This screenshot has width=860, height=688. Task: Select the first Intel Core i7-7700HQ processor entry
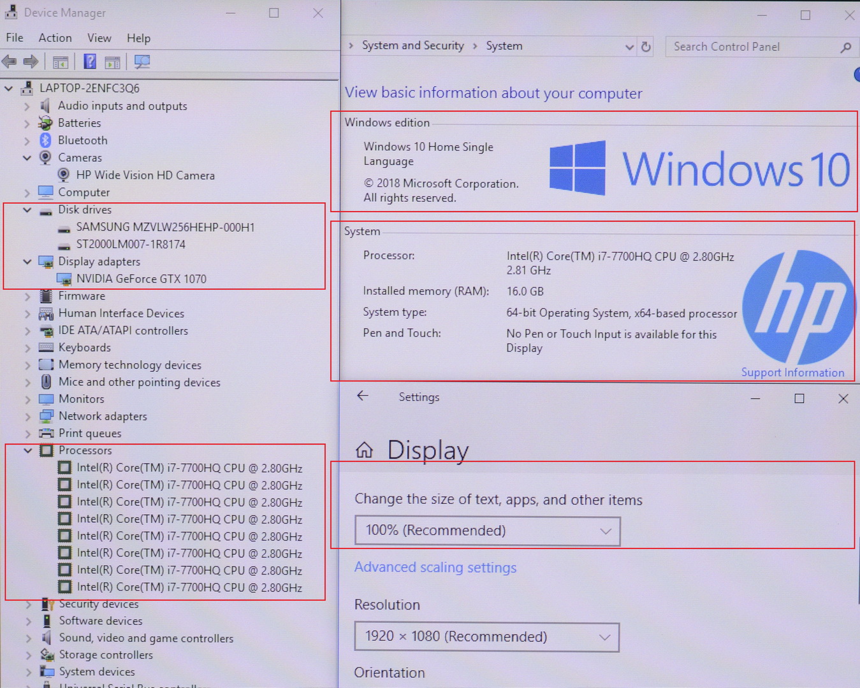pyautogui.click(x=189, y=468)
